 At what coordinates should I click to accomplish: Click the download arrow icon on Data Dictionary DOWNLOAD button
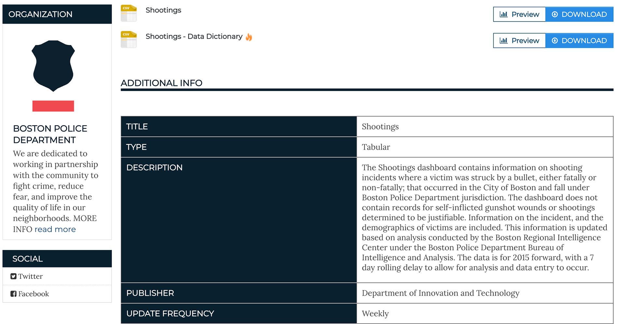point(555,41)
